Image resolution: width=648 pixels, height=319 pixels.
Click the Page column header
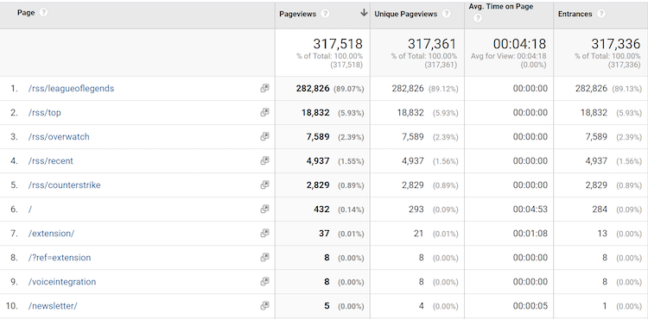click(25, 12)
